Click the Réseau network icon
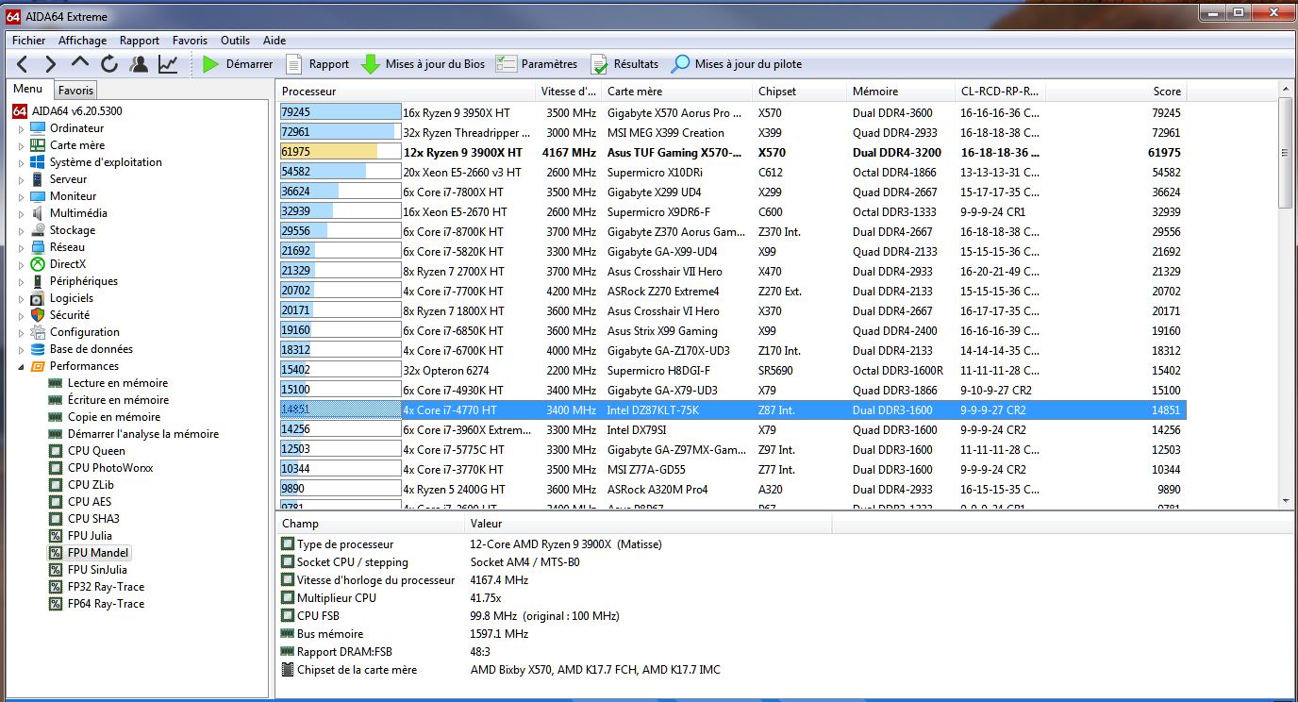Screen dimensions: 1298x702 click(x=38, y=247)
